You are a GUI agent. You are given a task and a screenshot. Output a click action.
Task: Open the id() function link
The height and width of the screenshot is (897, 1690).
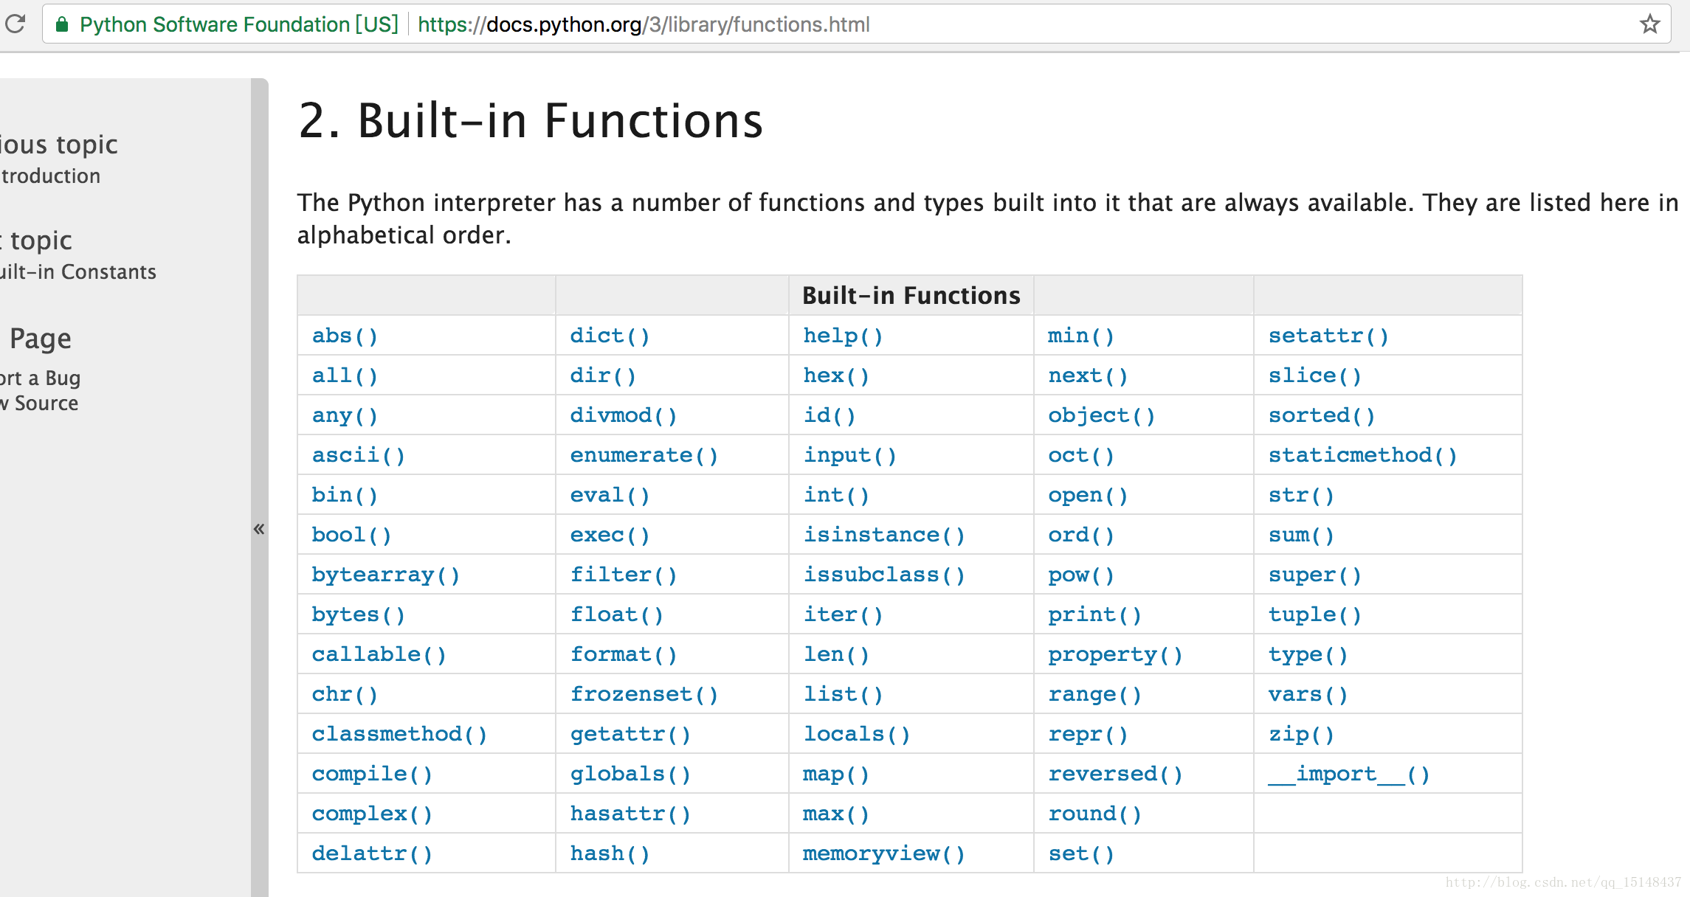pos(830,416)
